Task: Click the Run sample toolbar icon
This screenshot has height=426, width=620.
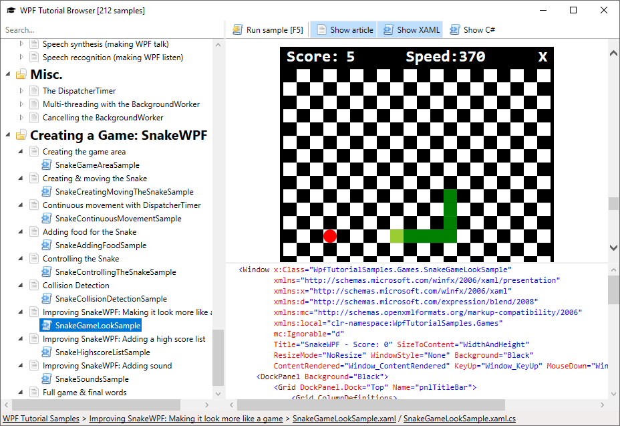Action: 237,29
